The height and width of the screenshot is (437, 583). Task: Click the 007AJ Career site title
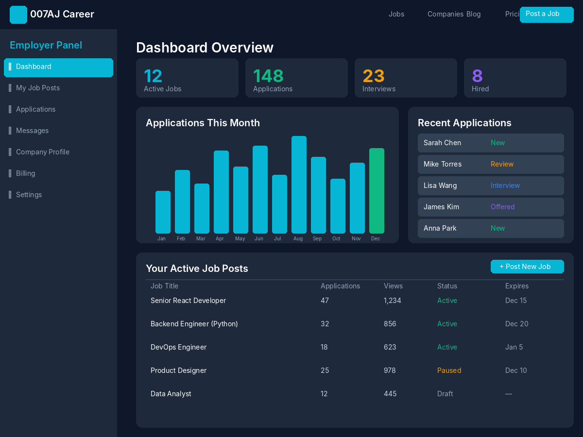click(62, 14)
